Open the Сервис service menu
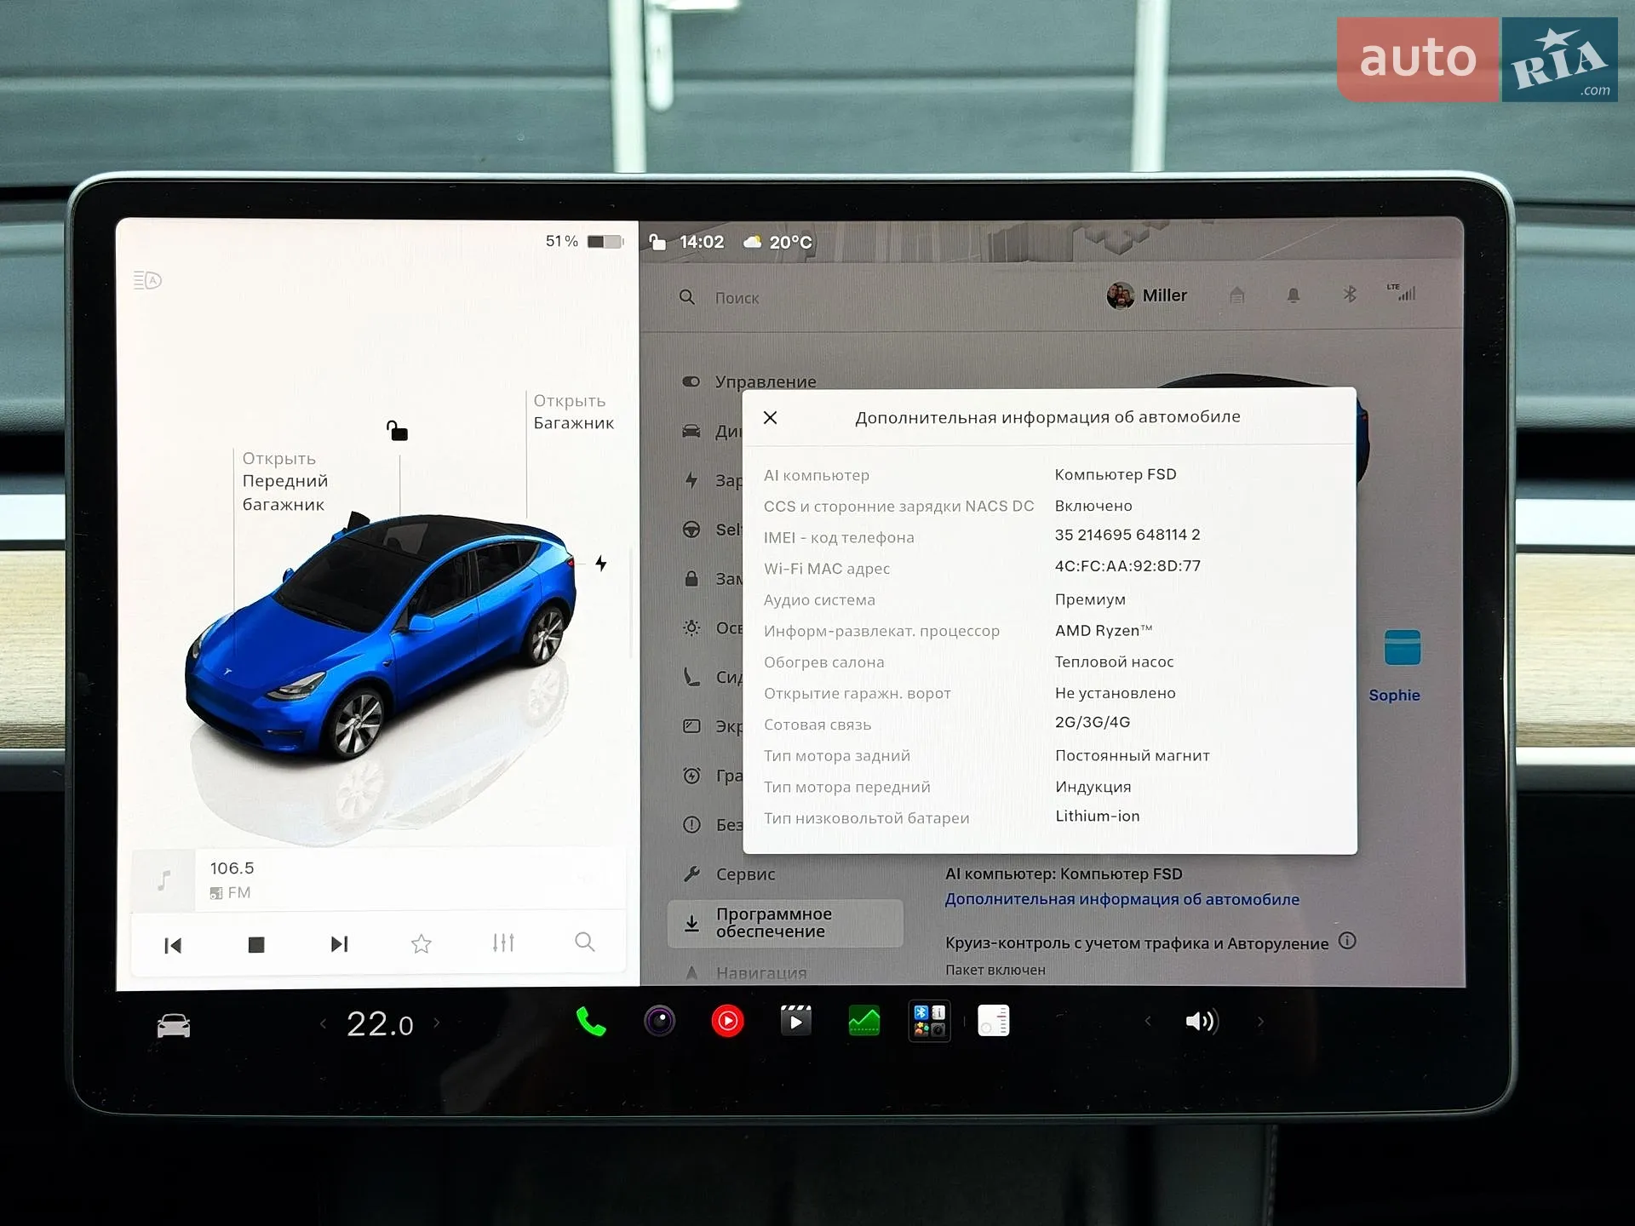This screenshot has height=1226, width=1635. [730, 874]
